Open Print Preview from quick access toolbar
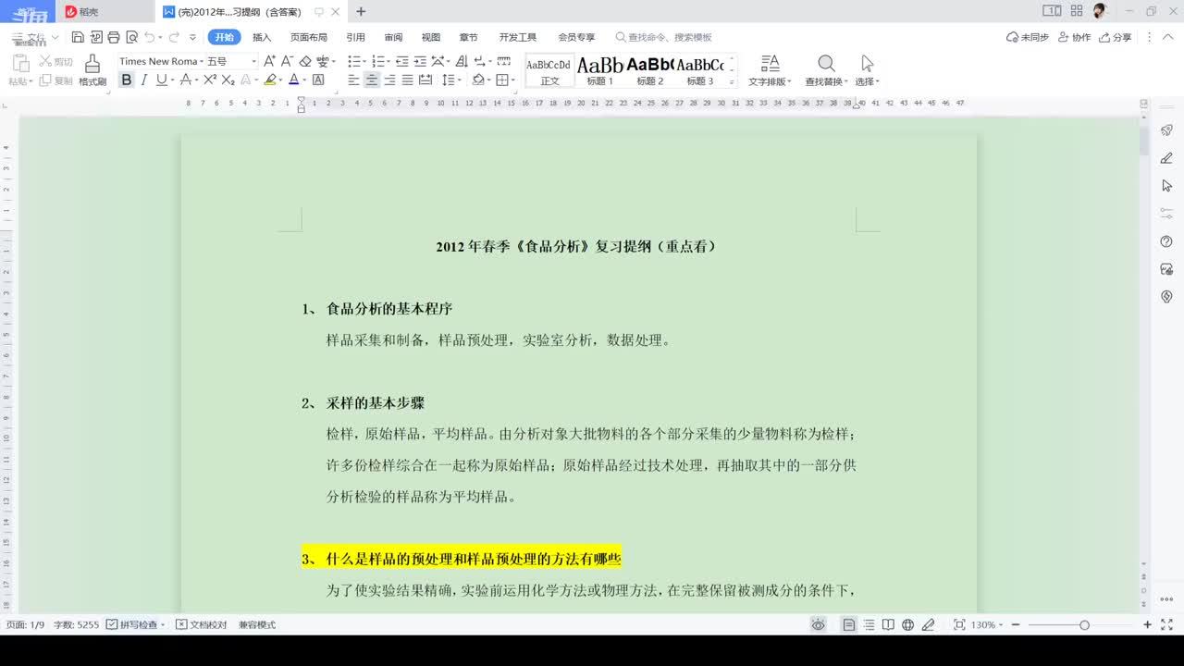 (131, 37)
